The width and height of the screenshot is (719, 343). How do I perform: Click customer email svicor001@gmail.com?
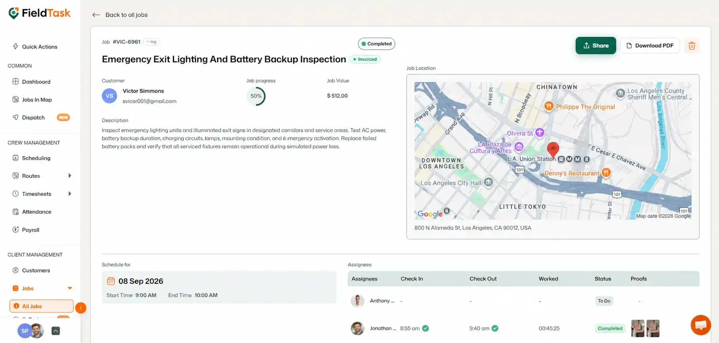[x=150, y=101]
